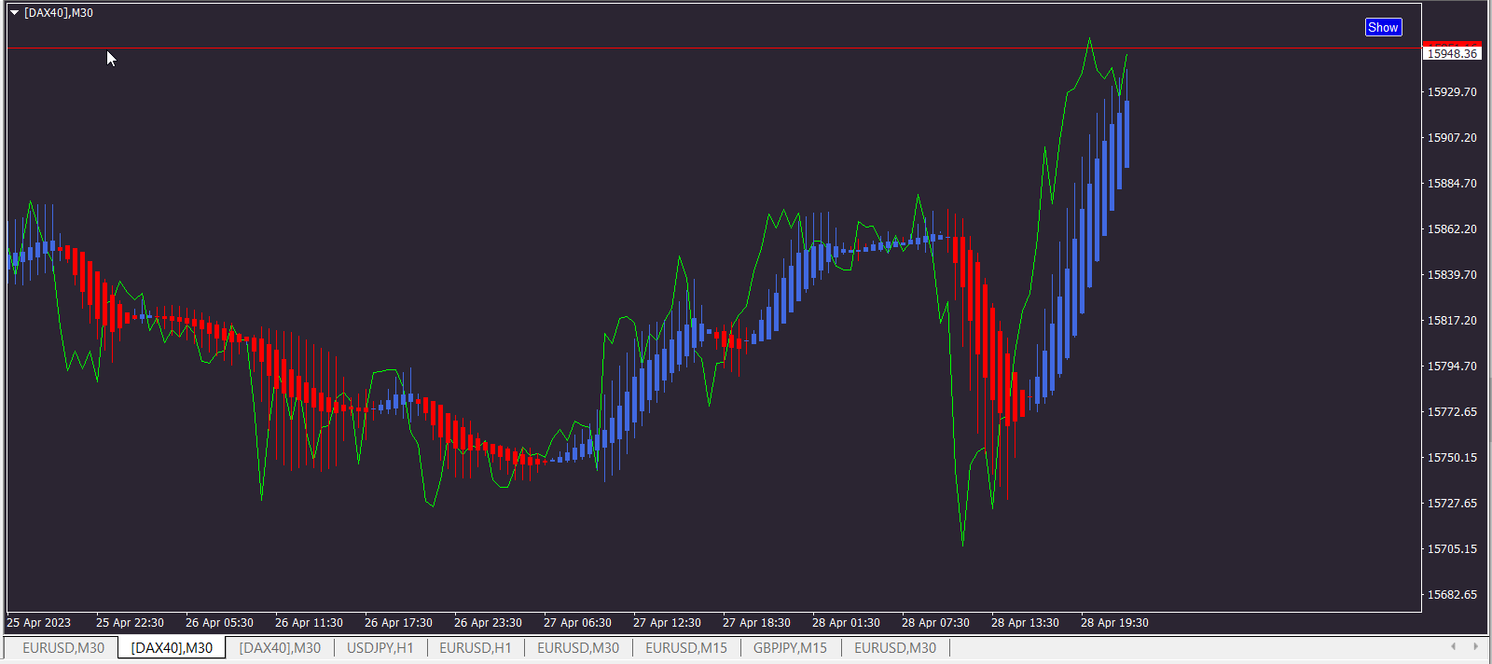Click the 28 Apr 19:30 time label

1114,622
